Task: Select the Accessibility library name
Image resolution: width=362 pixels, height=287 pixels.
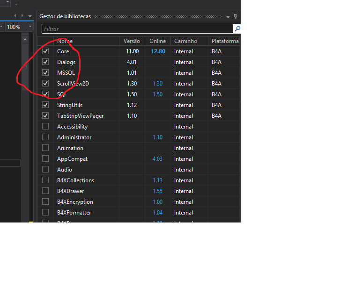Action: [x=72, y=127]
